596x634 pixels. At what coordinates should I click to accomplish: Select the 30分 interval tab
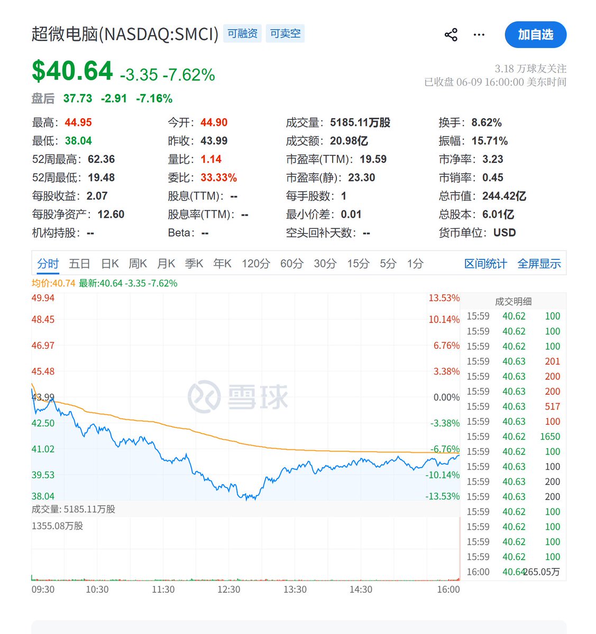click(x=325, y=264)
